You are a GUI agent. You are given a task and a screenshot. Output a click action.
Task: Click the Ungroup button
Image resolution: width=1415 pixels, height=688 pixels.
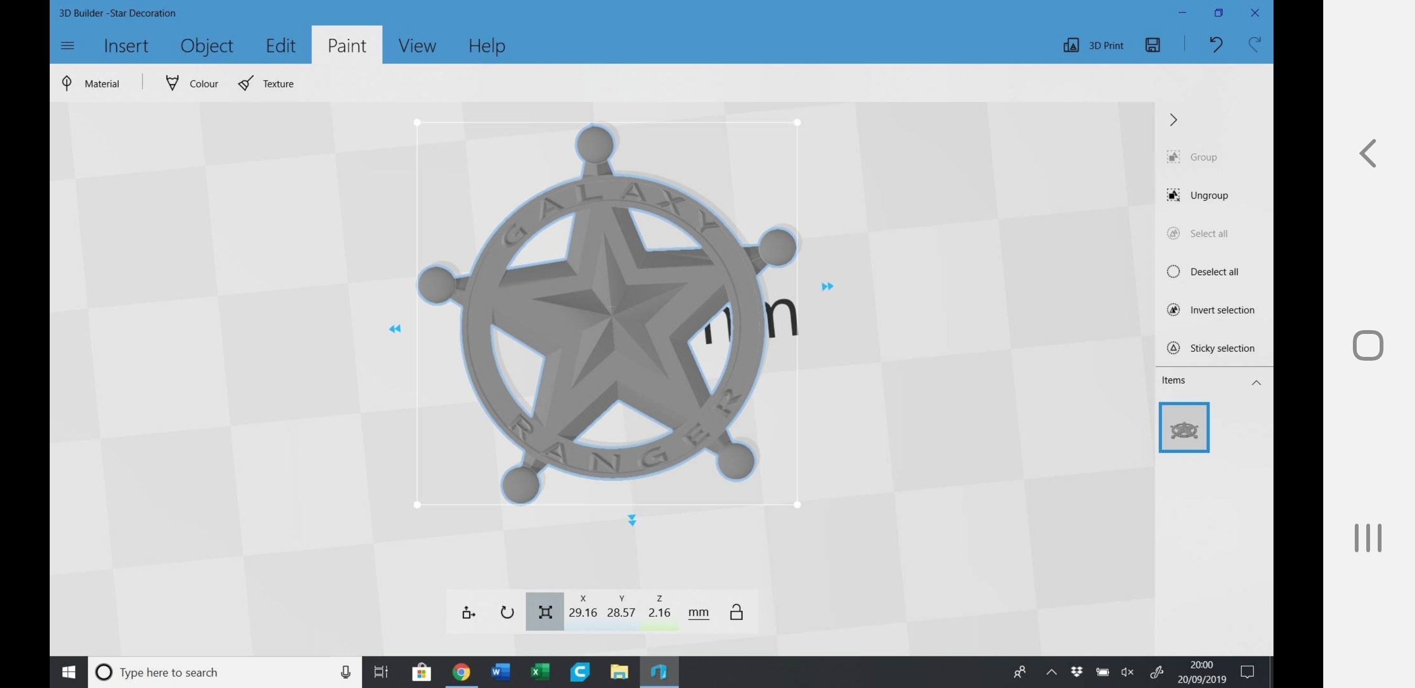tap(1208, 195)
